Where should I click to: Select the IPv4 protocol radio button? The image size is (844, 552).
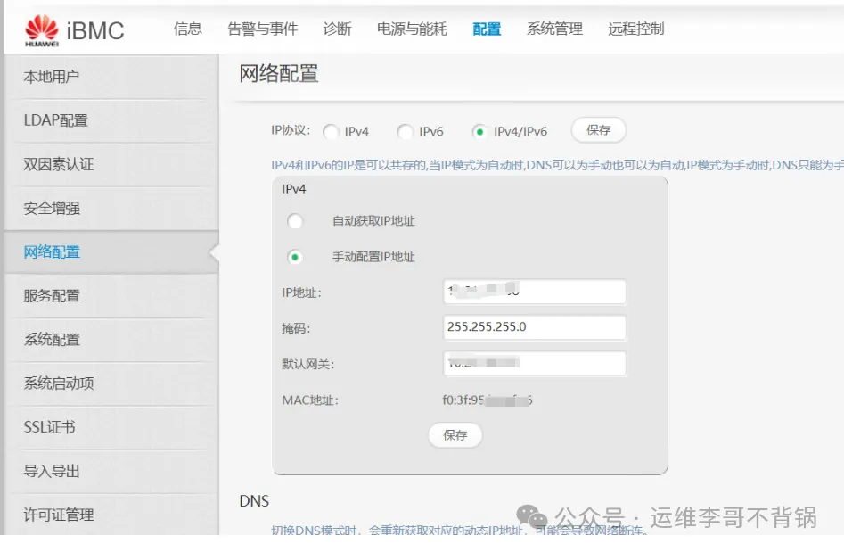[332, 132]
